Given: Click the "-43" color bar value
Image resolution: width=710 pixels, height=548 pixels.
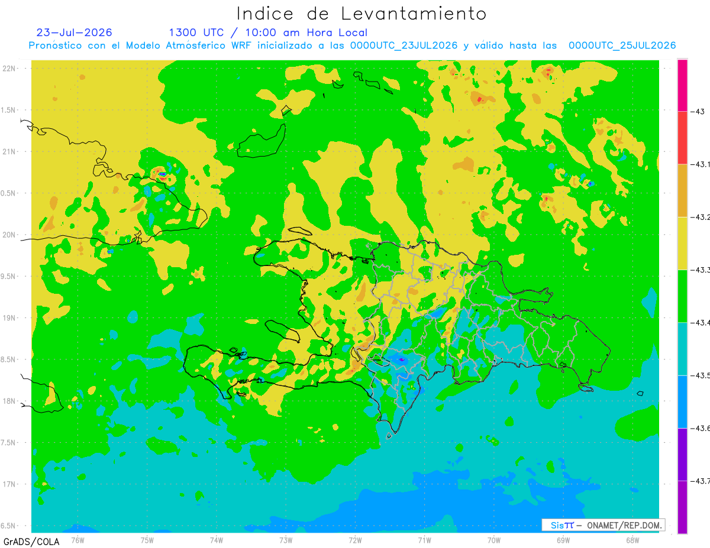Looking at the screenshot, I should (x=697, y=111).
